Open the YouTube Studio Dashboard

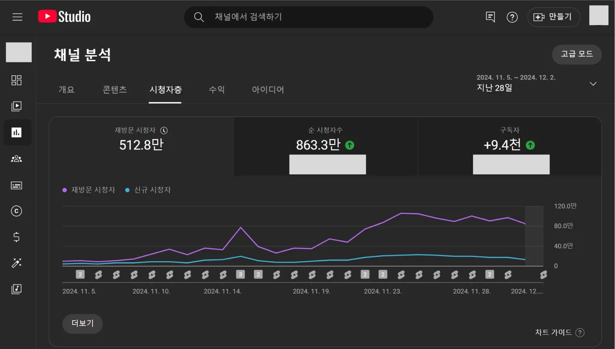pos(17,80)
